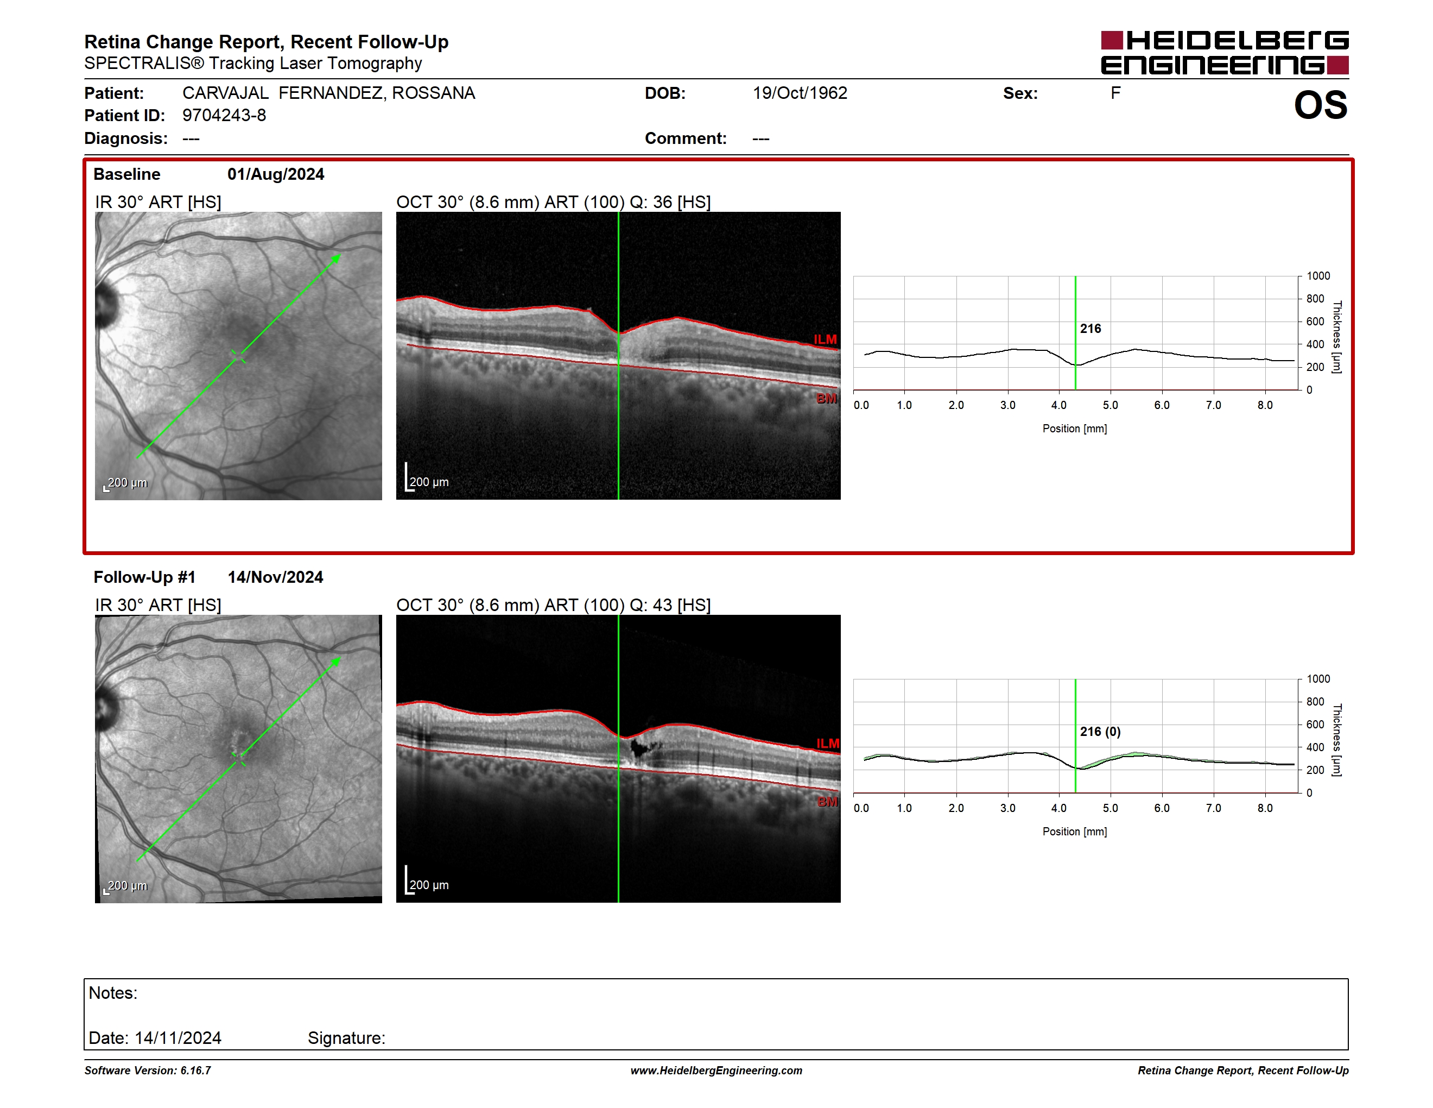1433x1108 pixels.
Task: Click the Heidelberg Engineering logo
Action: (x=1225, y=53)
